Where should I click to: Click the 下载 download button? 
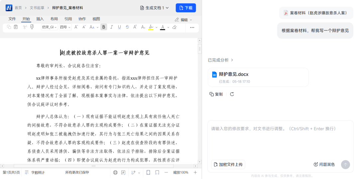pos(186,8)
